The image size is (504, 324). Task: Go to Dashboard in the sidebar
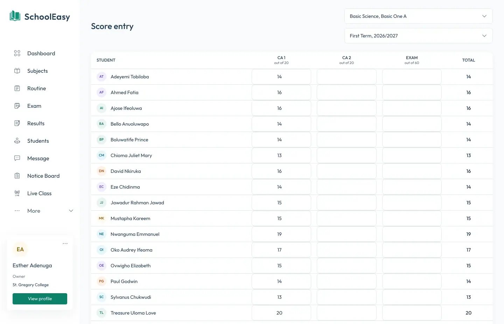pyautogui.click(x=41, y=53)
